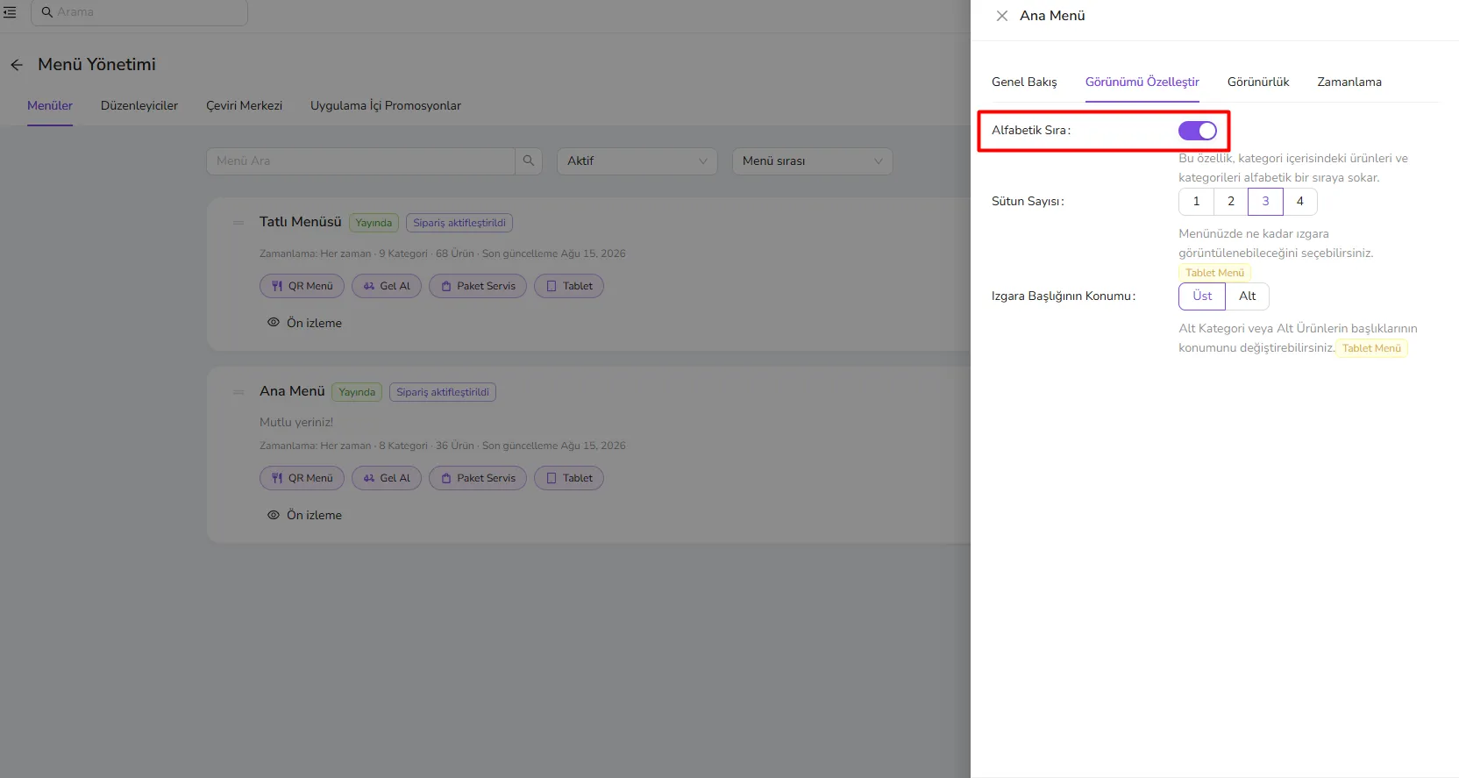Click the eye icon for Tatlı Menüsü Ön izleme
This screenshot has width=1459, height=778.
click(274, 323)
